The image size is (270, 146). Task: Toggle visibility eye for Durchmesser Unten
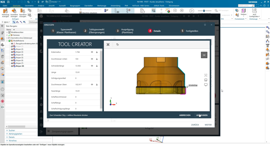[92, 59]
